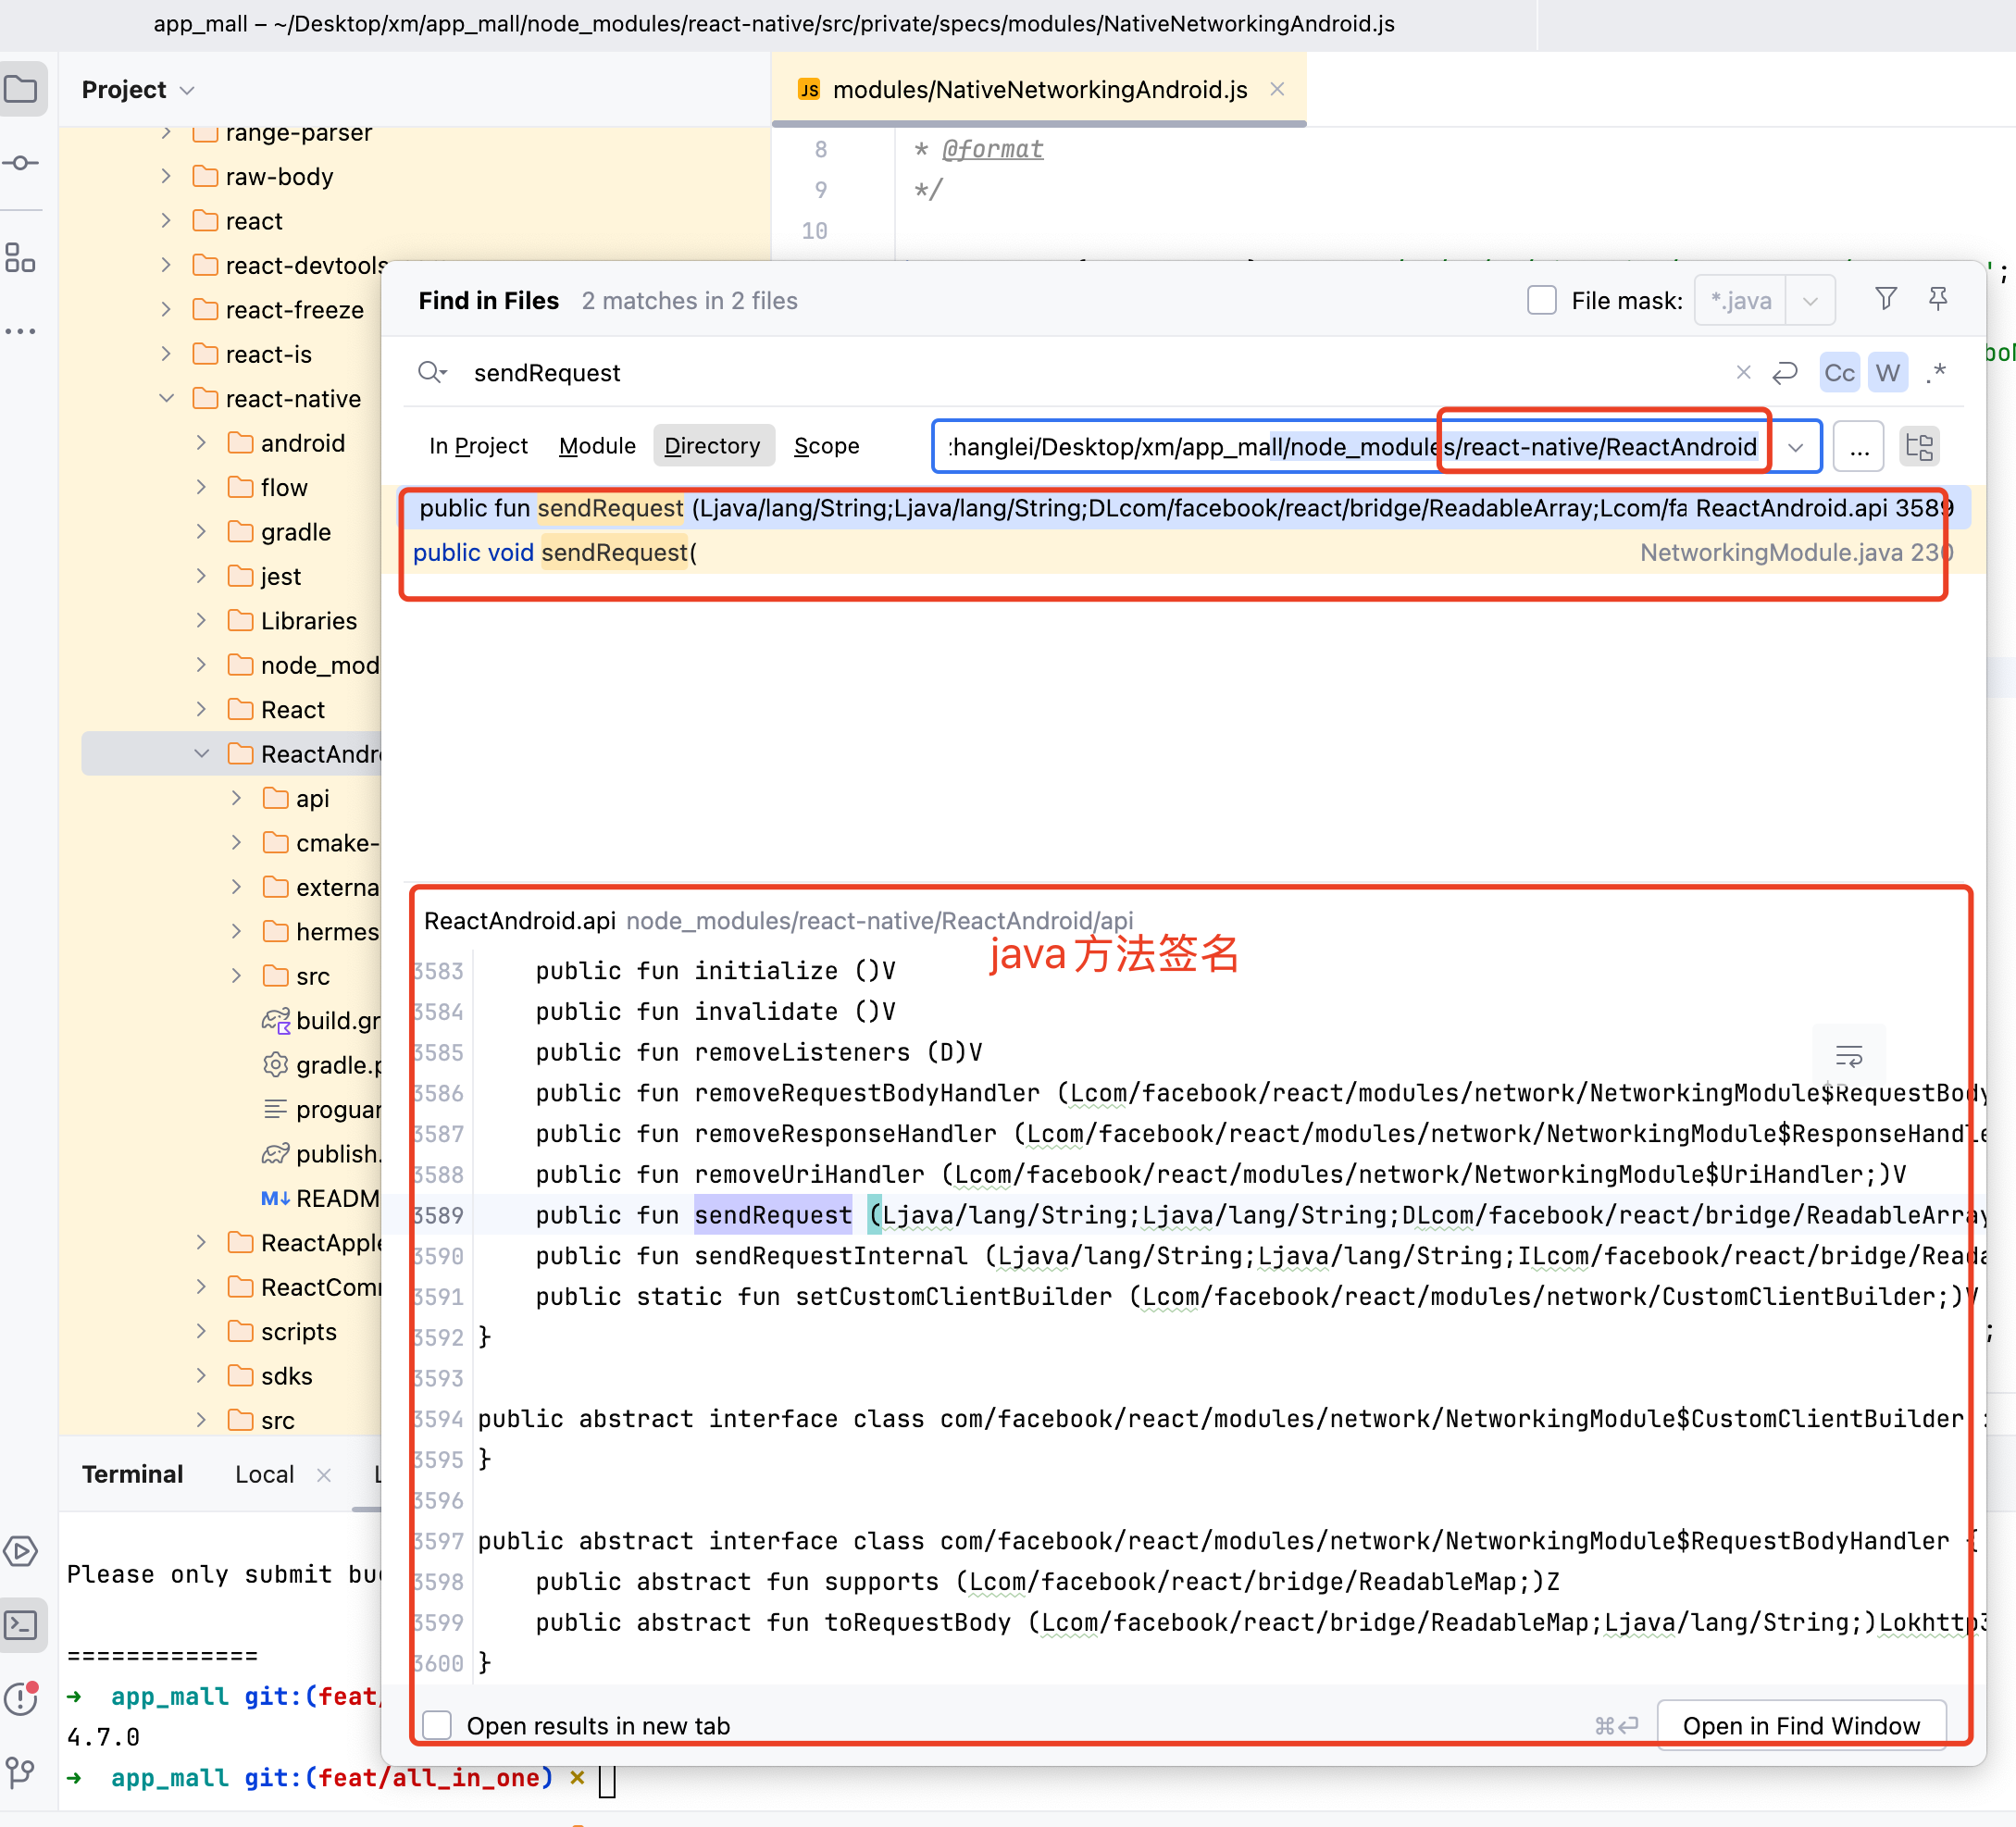Enable the regex search option
The height and width of the screenshot is (1827, 2016).
tap(1935, 373)
